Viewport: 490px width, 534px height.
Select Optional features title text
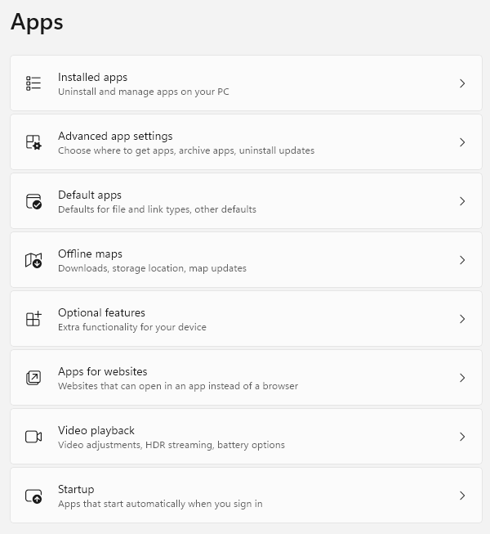coord(101,313)
